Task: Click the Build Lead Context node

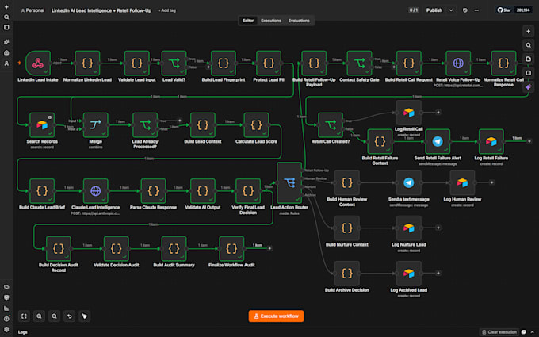Action: 203,125
